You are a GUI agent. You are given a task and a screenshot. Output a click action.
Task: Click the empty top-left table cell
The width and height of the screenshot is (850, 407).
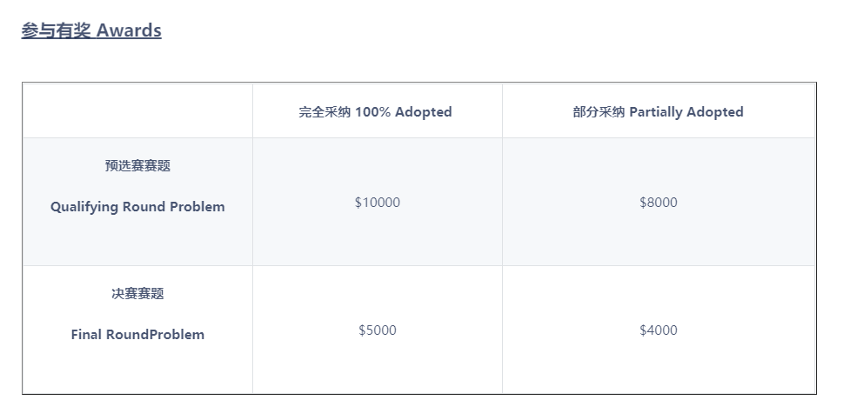(137, 110)
